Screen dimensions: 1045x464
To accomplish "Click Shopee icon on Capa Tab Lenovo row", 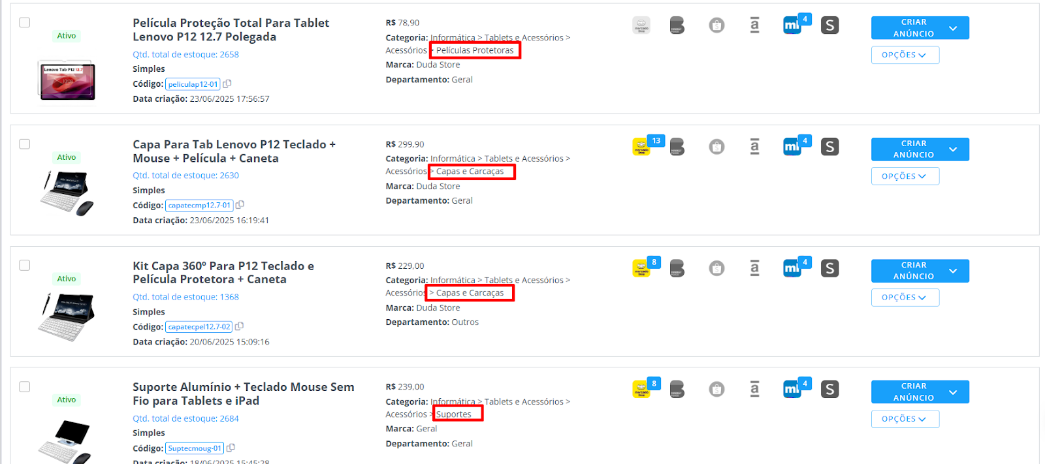I will (716, 147).
